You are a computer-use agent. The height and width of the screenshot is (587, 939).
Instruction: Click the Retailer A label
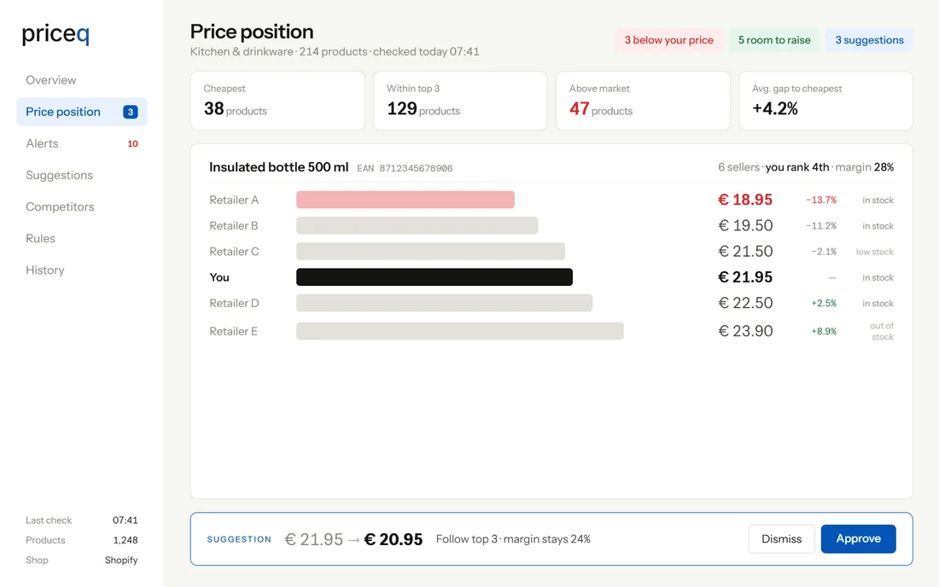(x=234, y=200)
